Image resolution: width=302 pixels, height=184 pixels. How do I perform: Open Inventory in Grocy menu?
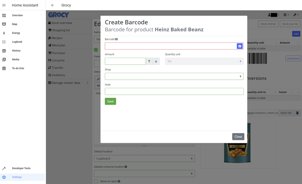57,75
